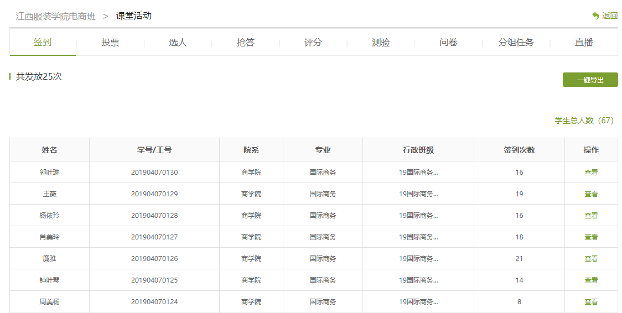
Task: View 肖美玲 sign-in records
Action: (591, 237)
